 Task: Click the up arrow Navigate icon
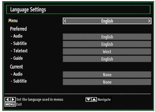(x=94, y=99)
